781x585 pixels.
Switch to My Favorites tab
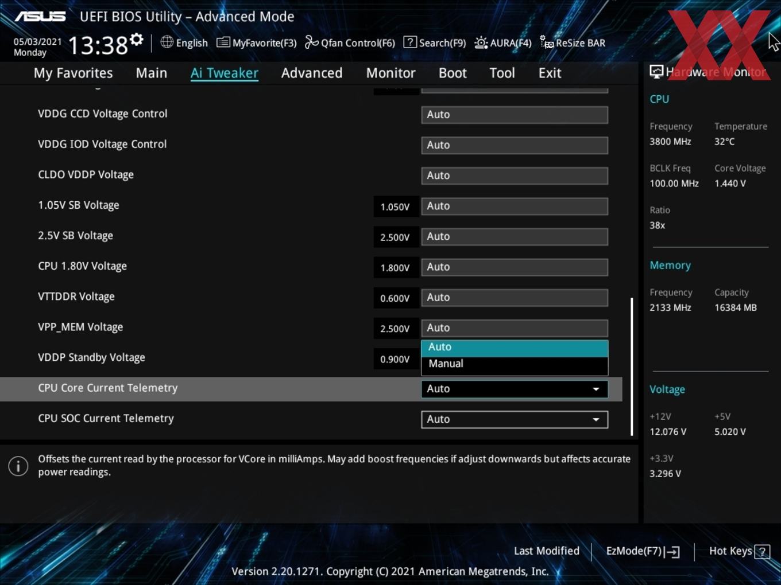point(73,73)
